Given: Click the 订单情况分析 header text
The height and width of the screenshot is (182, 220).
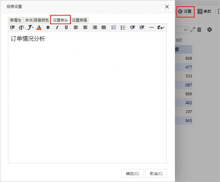Looking at the screenshot, I should [x=28, y=39].
